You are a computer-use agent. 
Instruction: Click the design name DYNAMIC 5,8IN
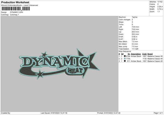17,12
